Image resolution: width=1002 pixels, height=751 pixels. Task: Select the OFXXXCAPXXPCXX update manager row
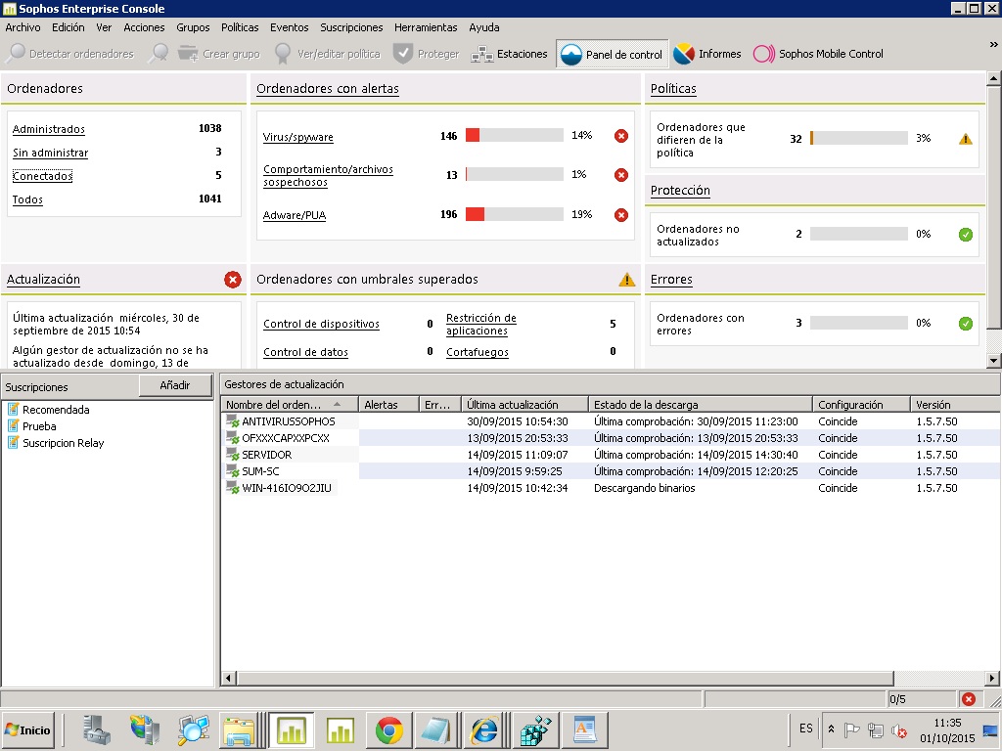[x=611, y=438]
